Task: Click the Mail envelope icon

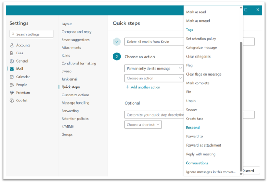Action: (12, 69)
